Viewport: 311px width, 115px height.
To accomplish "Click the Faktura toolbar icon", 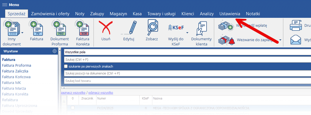I will [36, 28].
